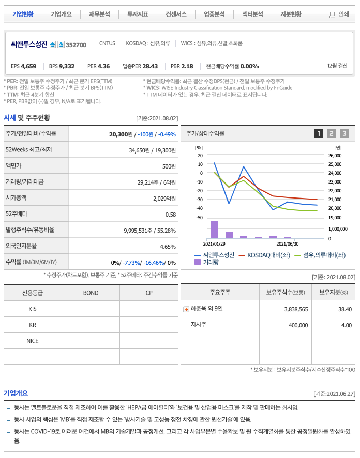Click the blue 씨앤투스성진 legend line
The image size is (360, 458).
click(198, 255)
